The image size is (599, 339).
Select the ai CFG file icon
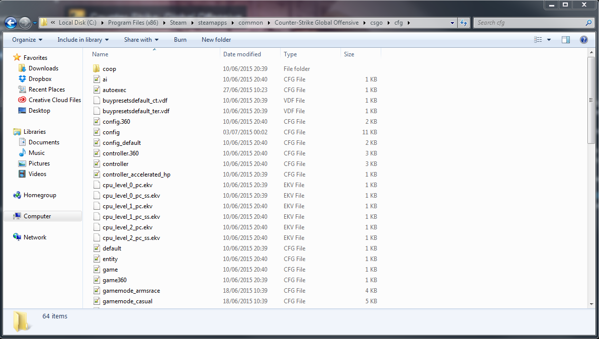click(x=97, y=79)
